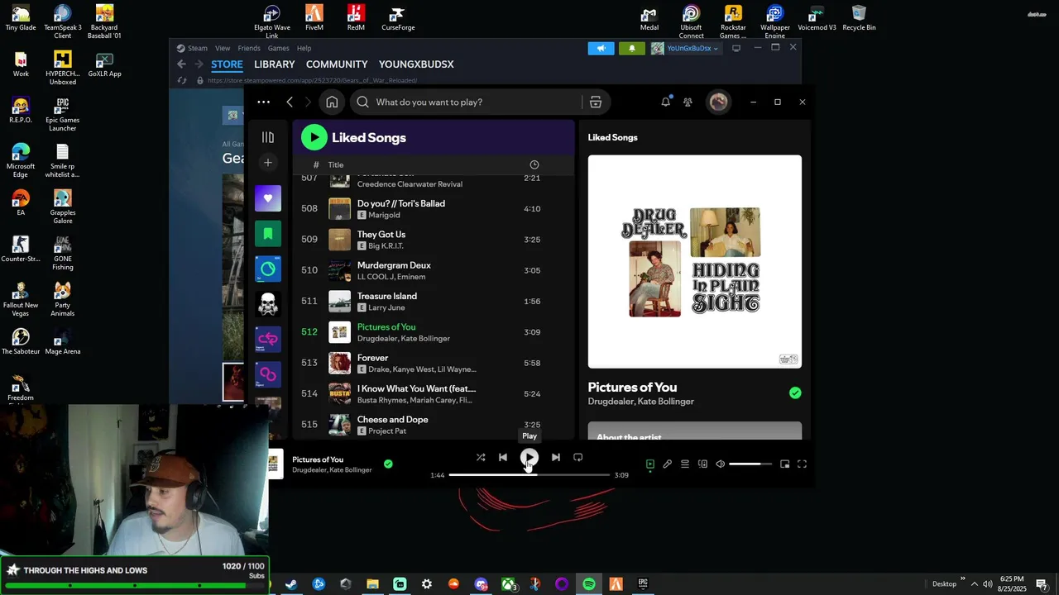Open Connect to a device icon

pyautogui.click(x=702, y=464)
